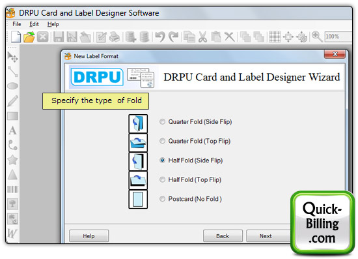Click the Save As icon beside Save
The image size is (358, 259).
[72, 37]
